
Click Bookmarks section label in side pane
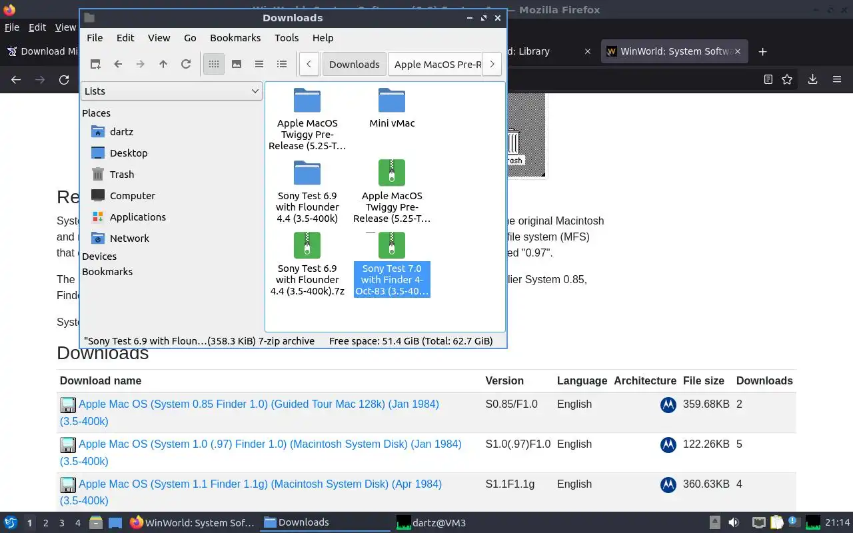tap(107, 272)
